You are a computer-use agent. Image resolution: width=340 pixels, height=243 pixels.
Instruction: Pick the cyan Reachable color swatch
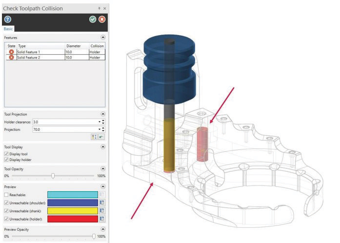pyautogui.click(x=73, y=195)
